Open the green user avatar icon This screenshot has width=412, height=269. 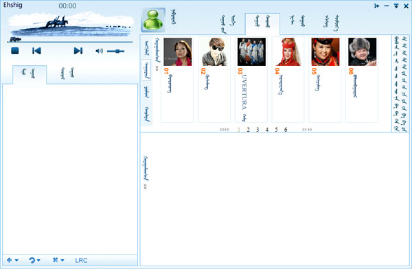(153, 20)
